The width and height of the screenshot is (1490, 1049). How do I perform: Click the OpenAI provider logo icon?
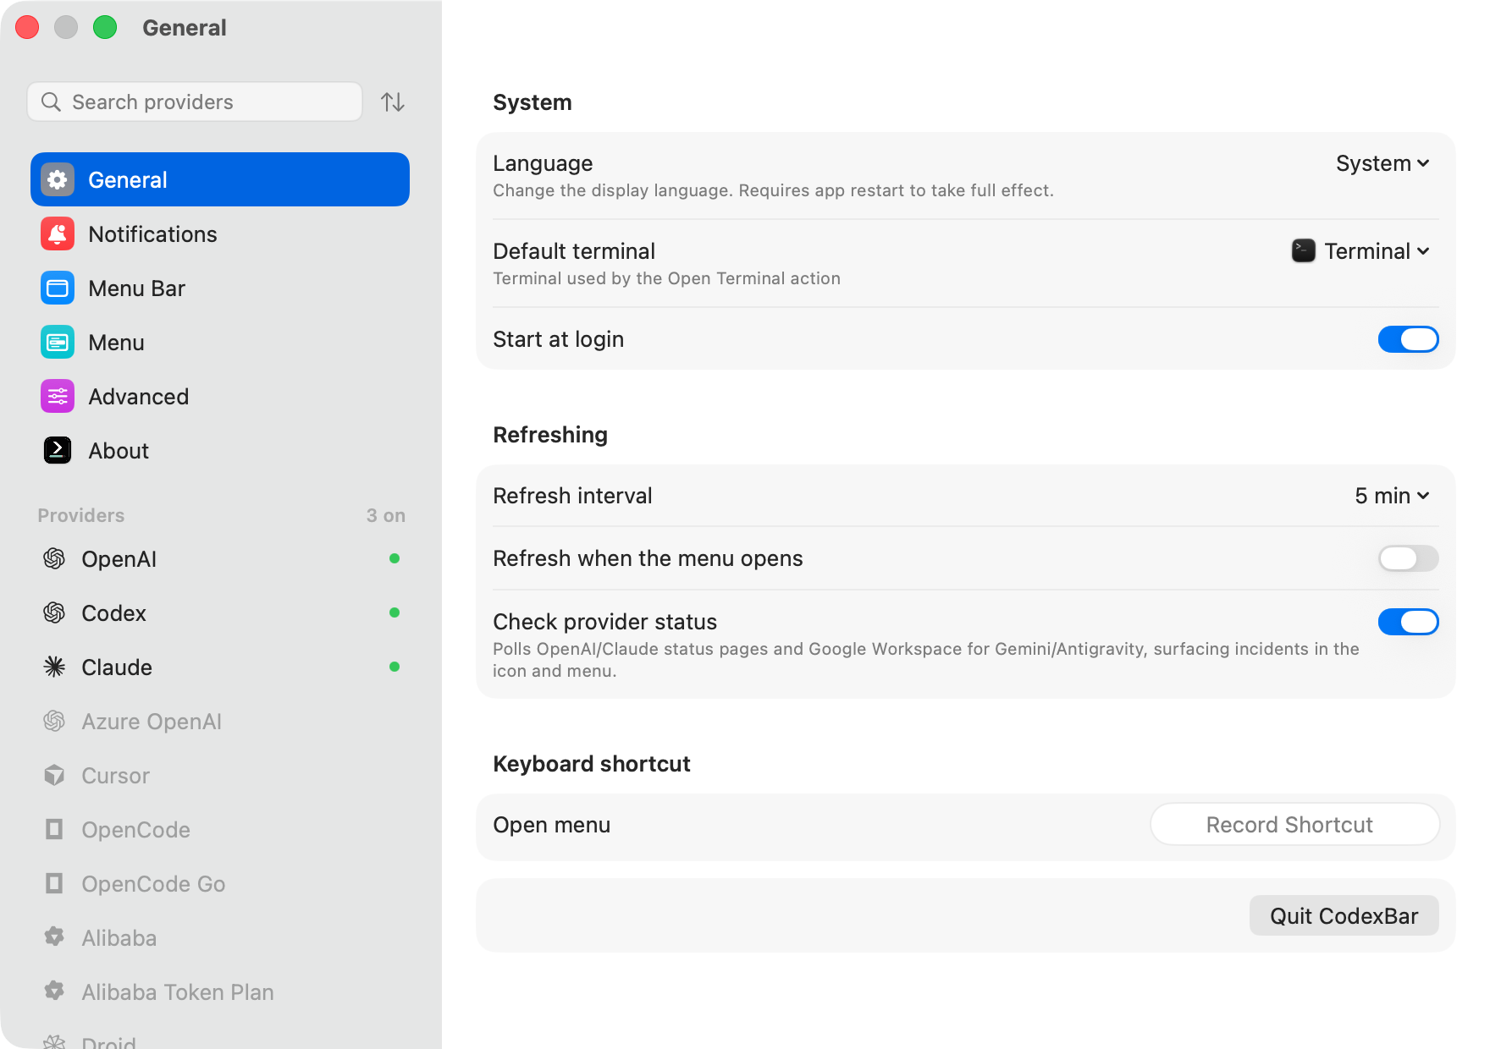pyautogui.click(x=54, y=558)
